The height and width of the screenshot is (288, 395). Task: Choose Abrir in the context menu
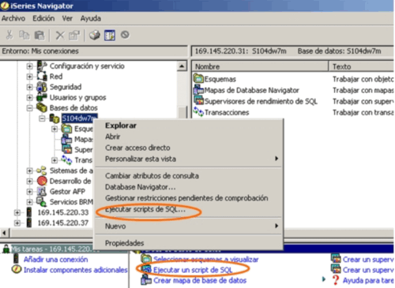pyautogui.click(x=189, y=137)
